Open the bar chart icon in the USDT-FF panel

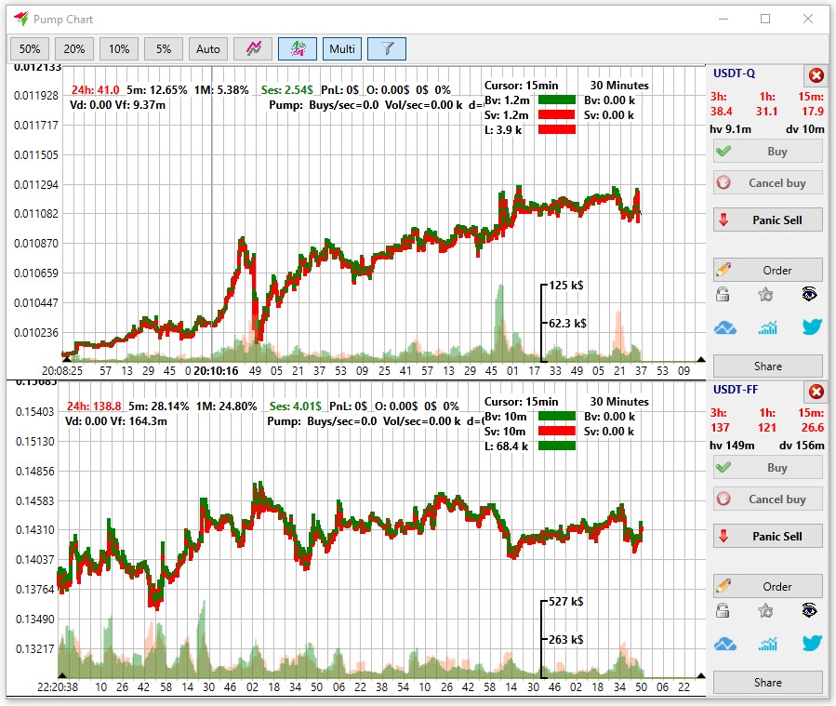click(767, 643)
